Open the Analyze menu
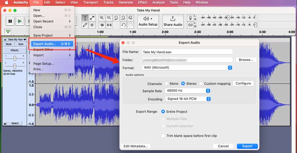Image resolution: width=297 pixels, height=153 pixels. pyautogui.click(x=159, y=3)
